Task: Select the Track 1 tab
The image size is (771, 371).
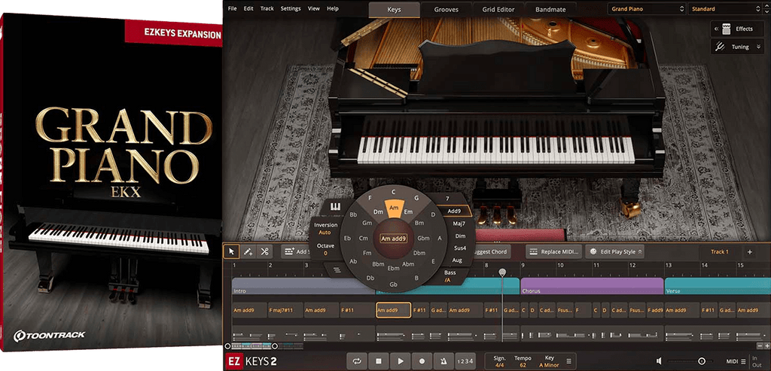Action: coord(719,252)
